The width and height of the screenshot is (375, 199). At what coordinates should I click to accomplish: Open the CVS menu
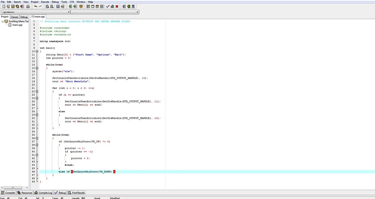72,2
